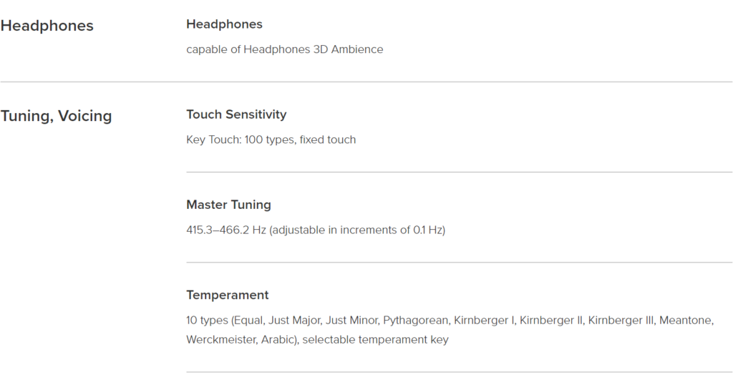The width and height of the screenshot is (733, 380).
Task: Click the Werckmeister, Arabic temperament line
Action: coord(317,340)
